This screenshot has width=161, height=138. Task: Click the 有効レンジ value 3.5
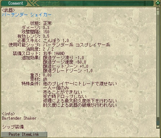point(46,36)
